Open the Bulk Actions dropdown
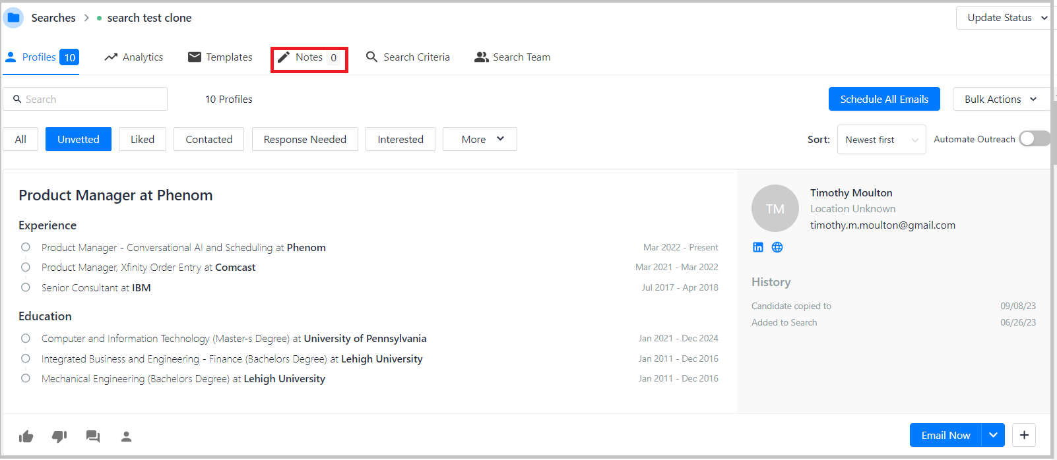Screen dimensions: 1057x460 click(x=1000, y=99)
